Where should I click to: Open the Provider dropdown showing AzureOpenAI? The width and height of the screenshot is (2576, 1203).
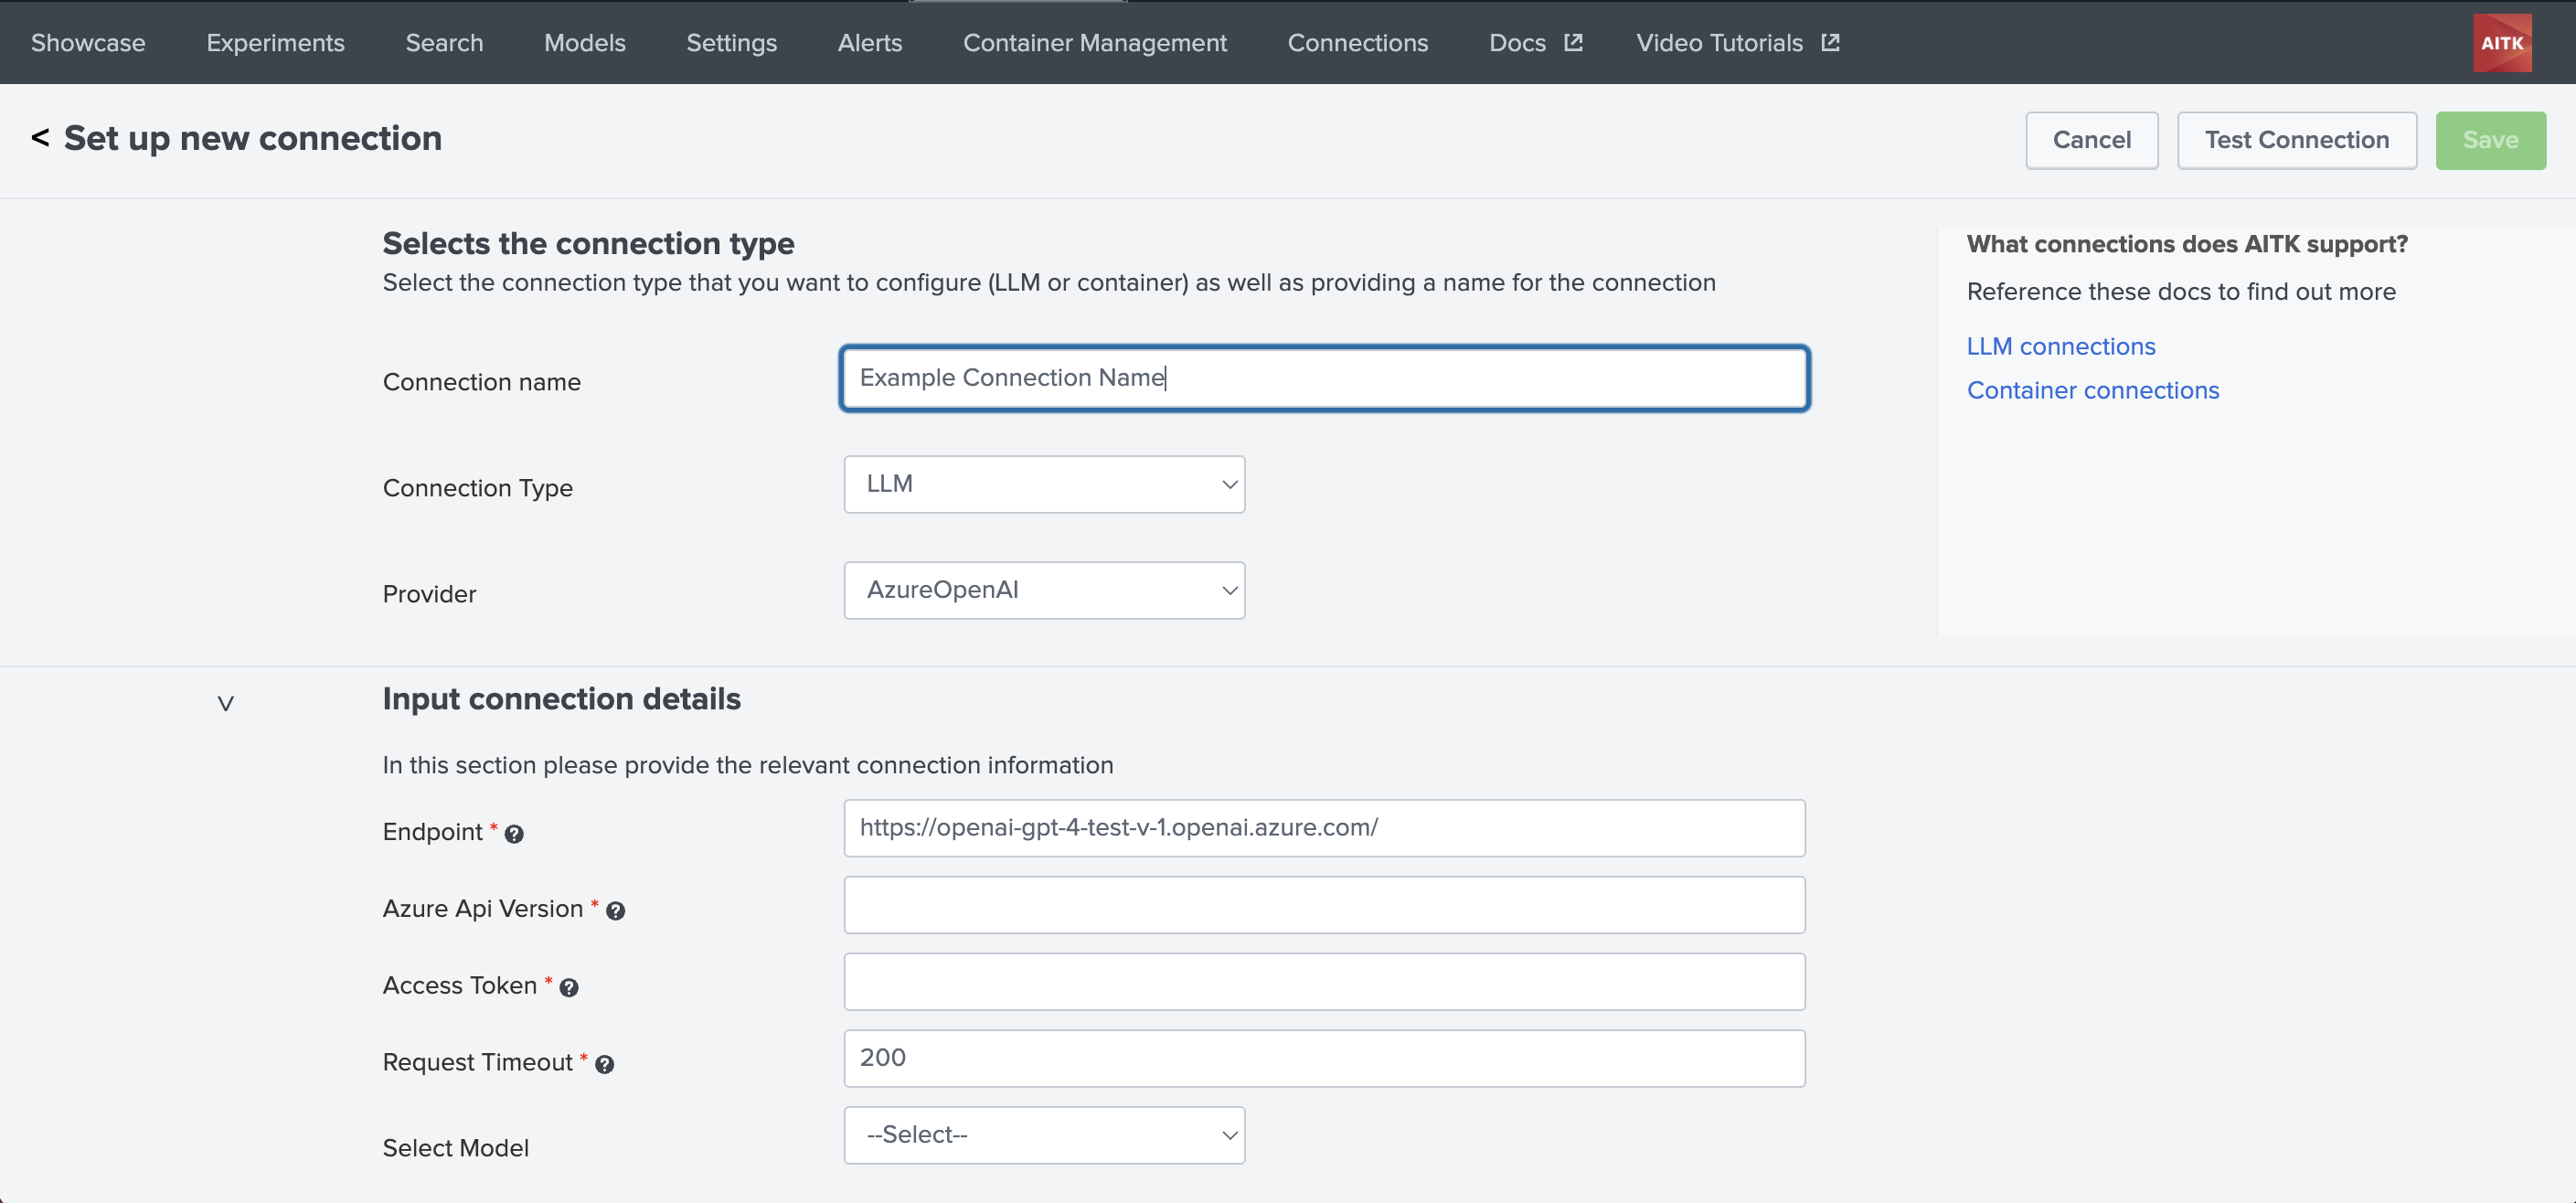[x=1044, y=590]
